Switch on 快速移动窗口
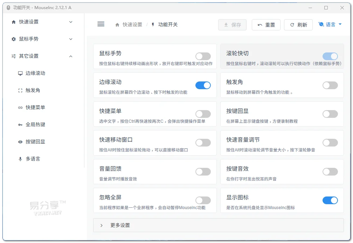 click(x=203, y=143)
